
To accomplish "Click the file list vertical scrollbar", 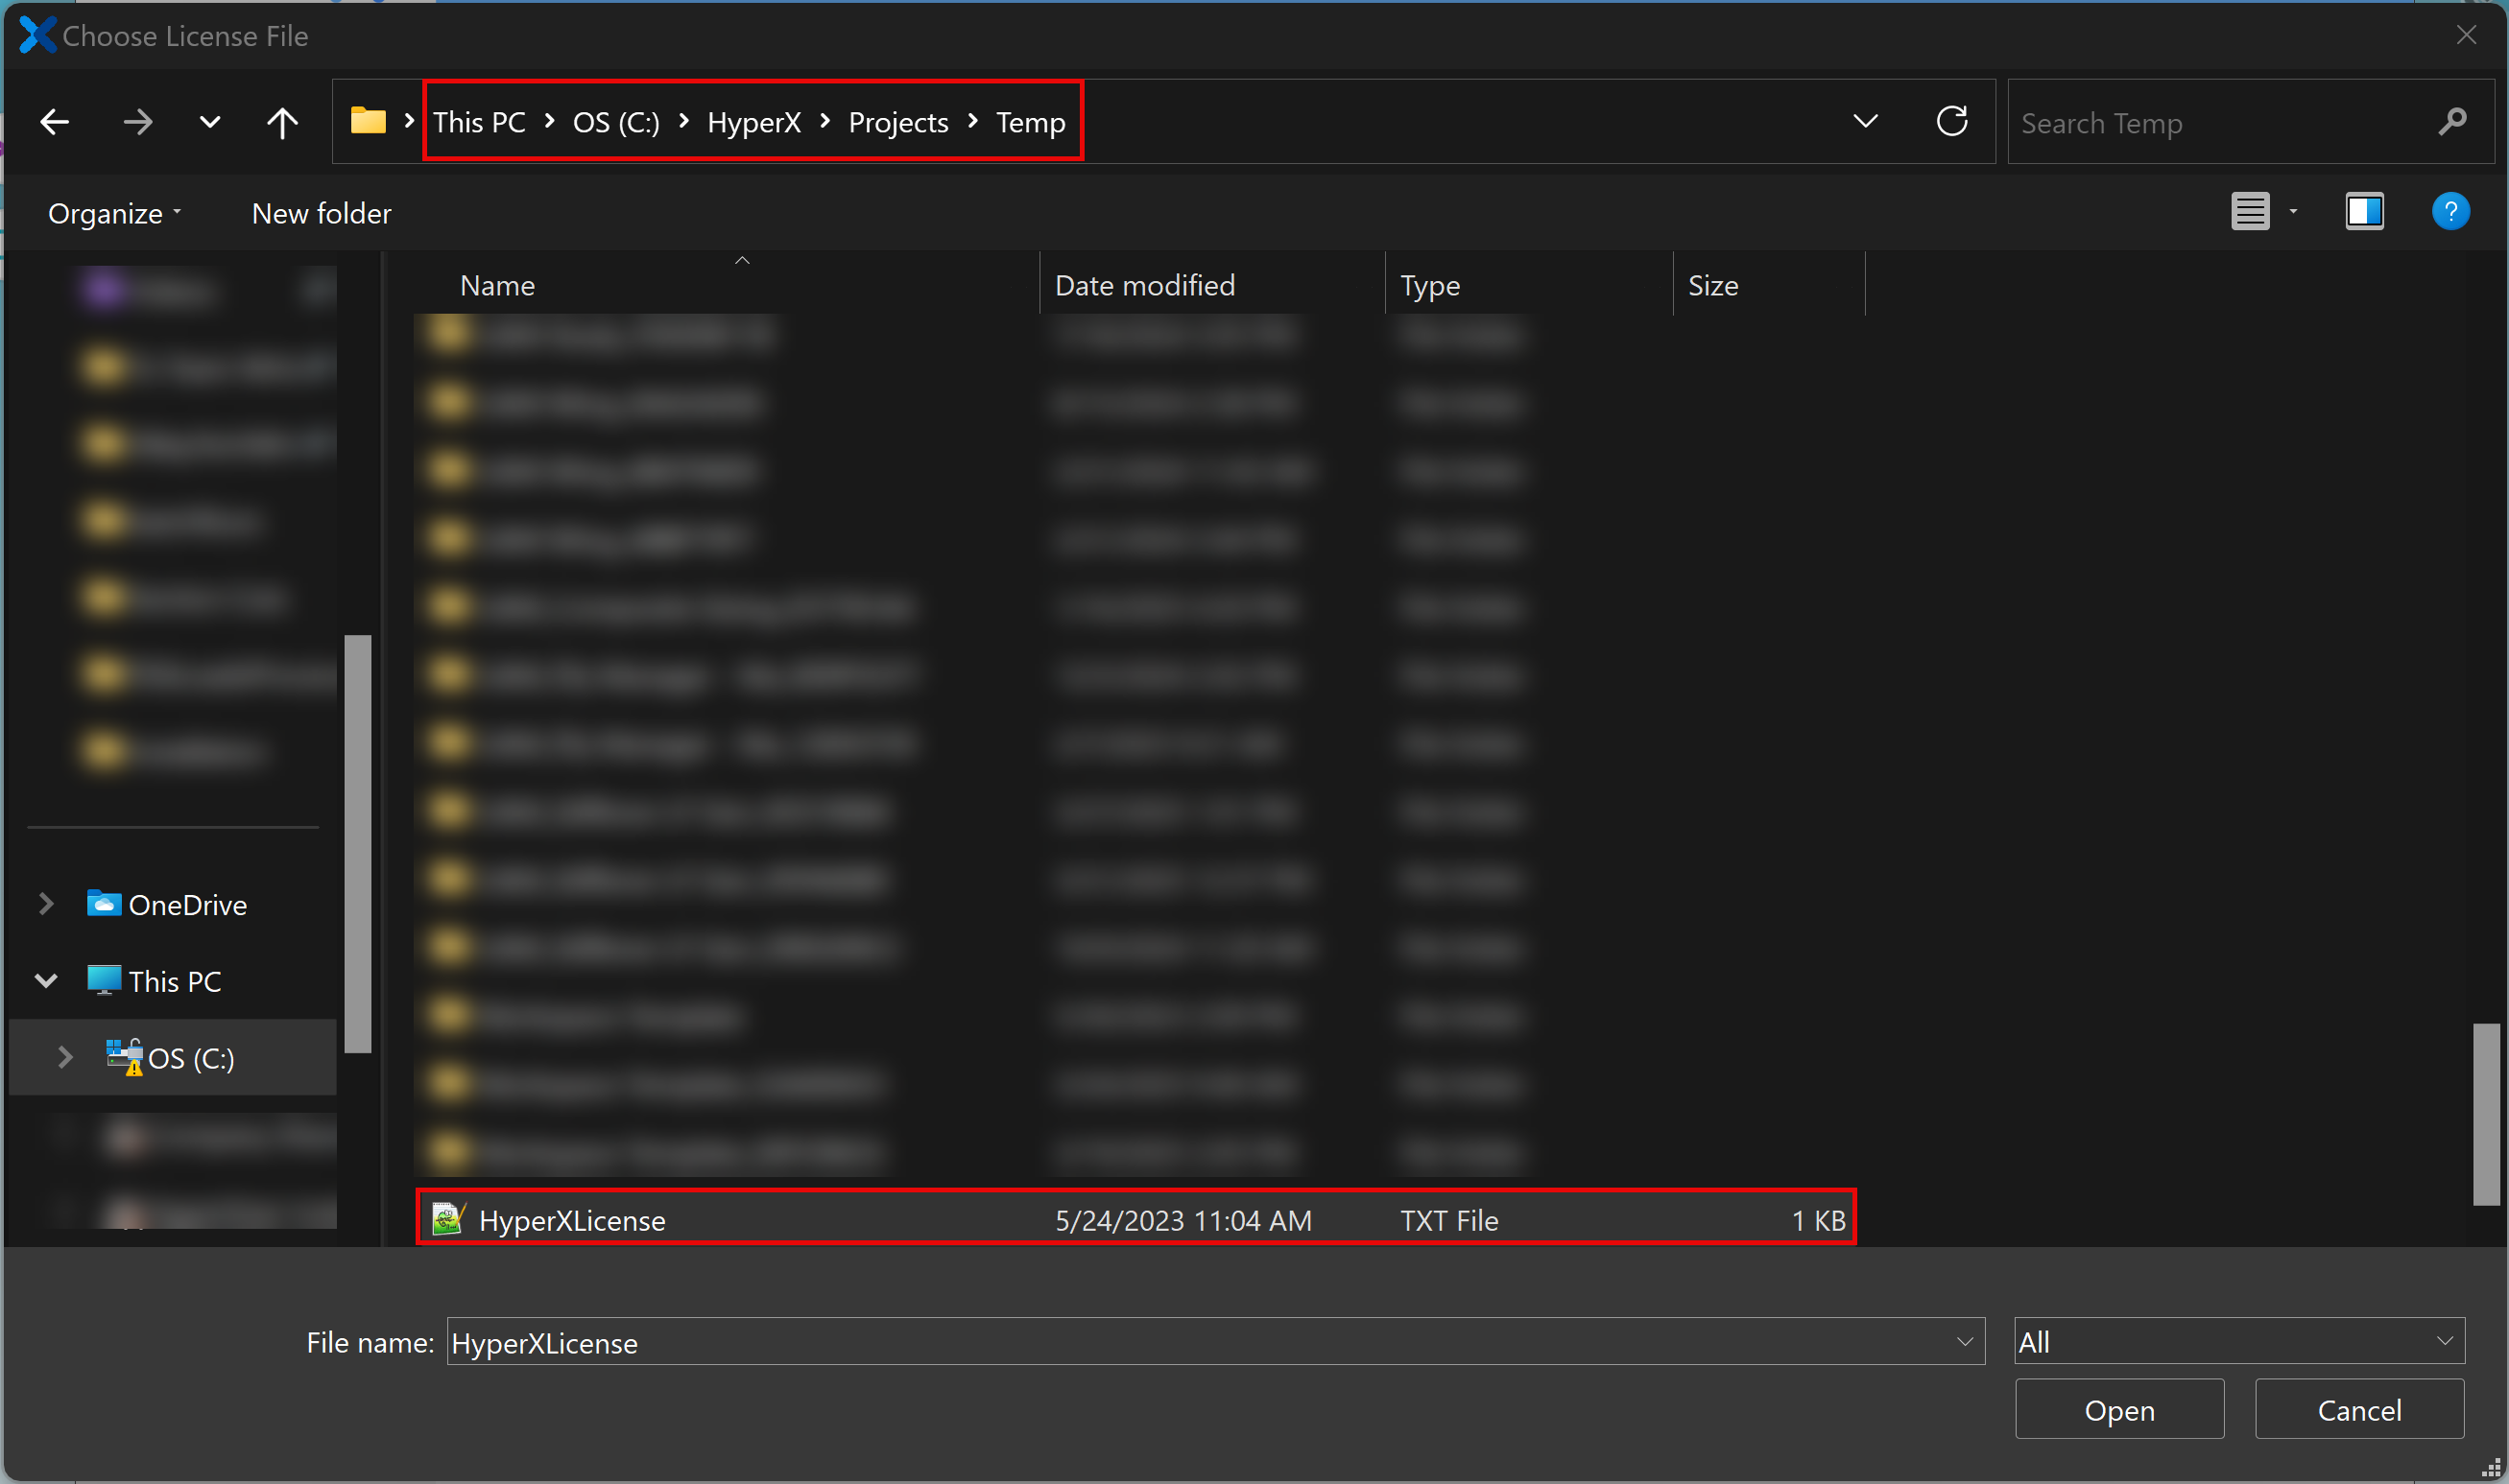I will [2485, 1113].
